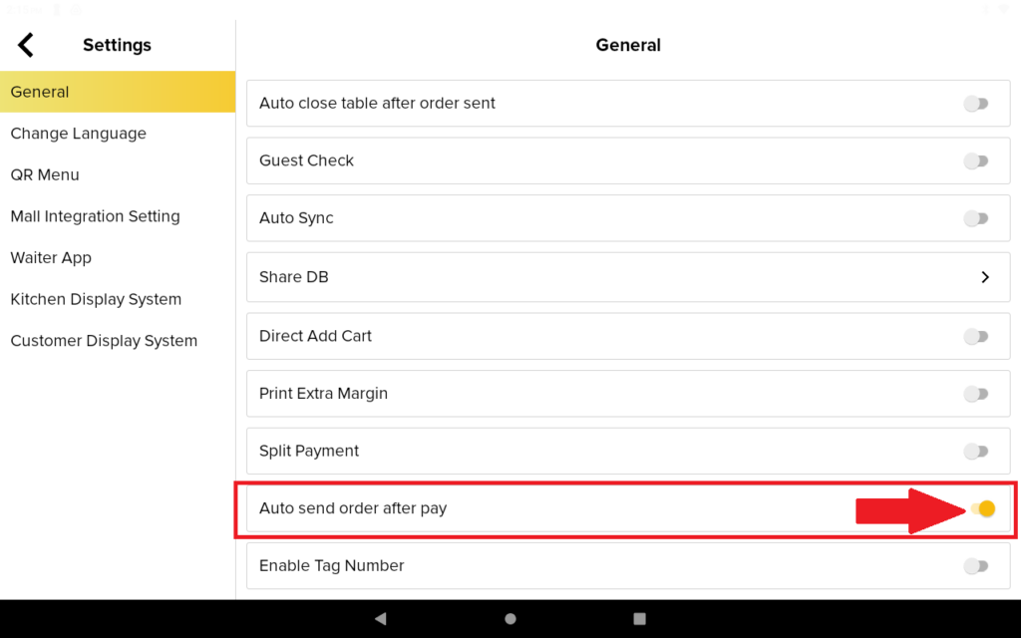Go back using the Settings back arrow
The height and width of the screenshot is (638, 1021).
pos(26,45)
